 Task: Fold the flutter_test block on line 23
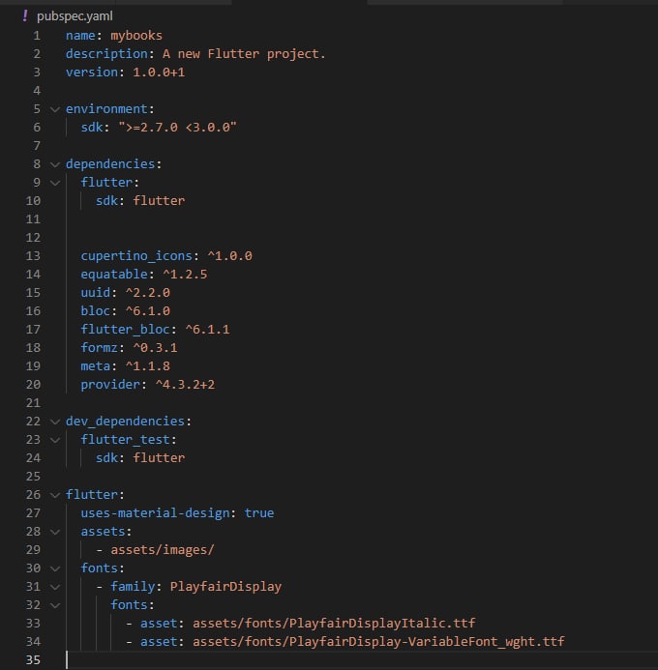point(55,440)
